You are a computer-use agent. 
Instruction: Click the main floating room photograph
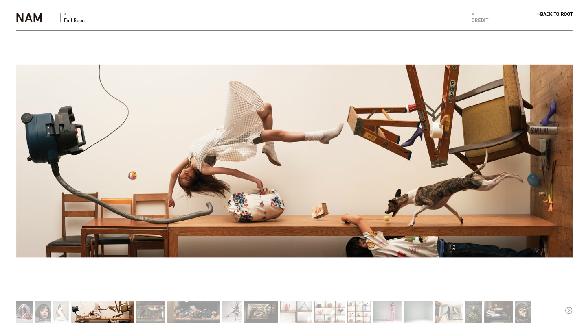(294, 161)
